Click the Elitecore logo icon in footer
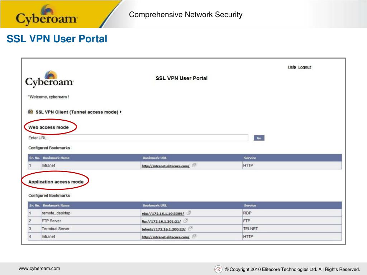 coord(218,269)
